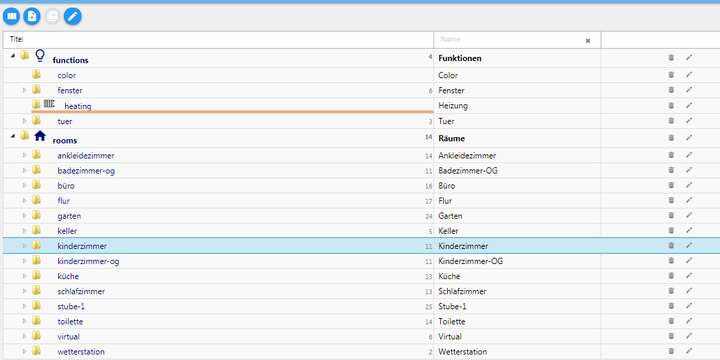Click the trash icon for garten
Viewport: 720px width, 360px height.
(x=671, y=215)
